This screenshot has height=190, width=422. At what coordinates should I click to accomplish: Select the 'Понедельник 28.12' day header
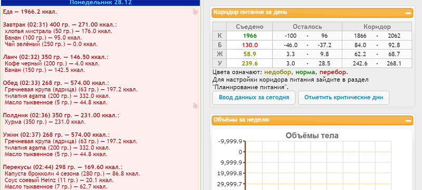[x=101, y=3]
